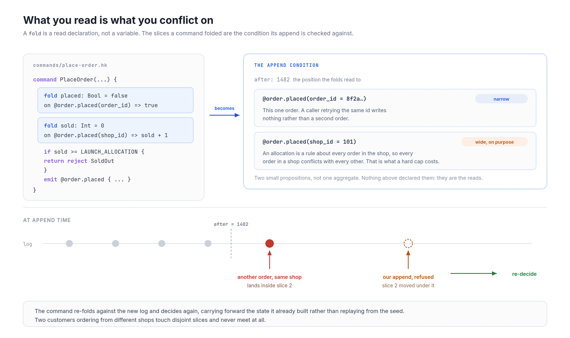Click 'emit @order.placed { ... }' code line
Screen dimensions: 570x338
click(x=87, y=179)
